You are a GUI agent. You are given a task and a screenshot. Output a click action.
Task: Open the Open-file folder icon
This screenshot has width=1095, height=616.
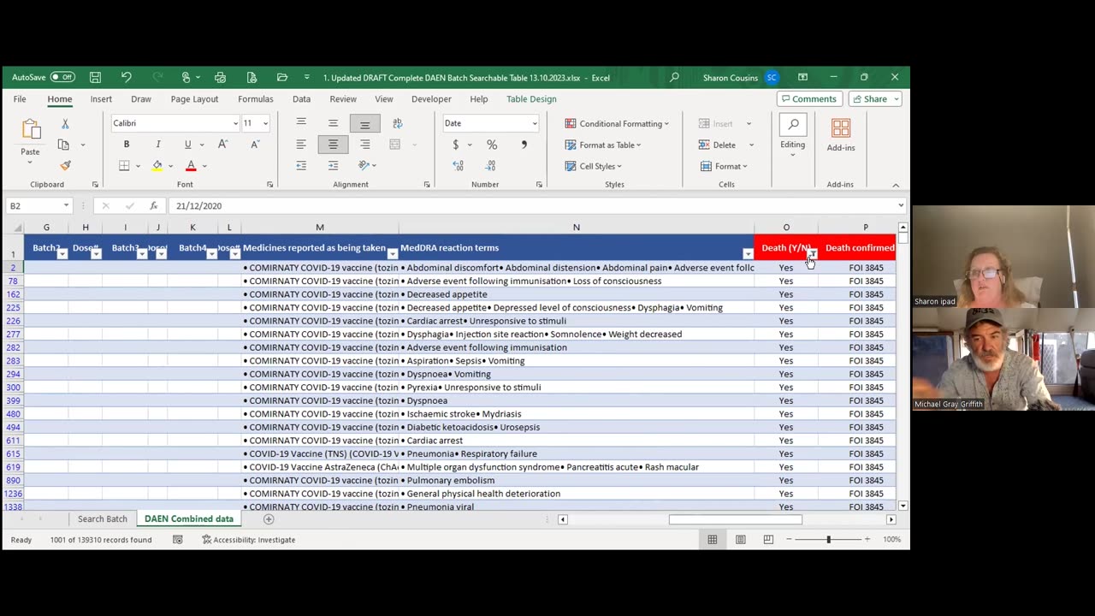(x=282, y=77)
